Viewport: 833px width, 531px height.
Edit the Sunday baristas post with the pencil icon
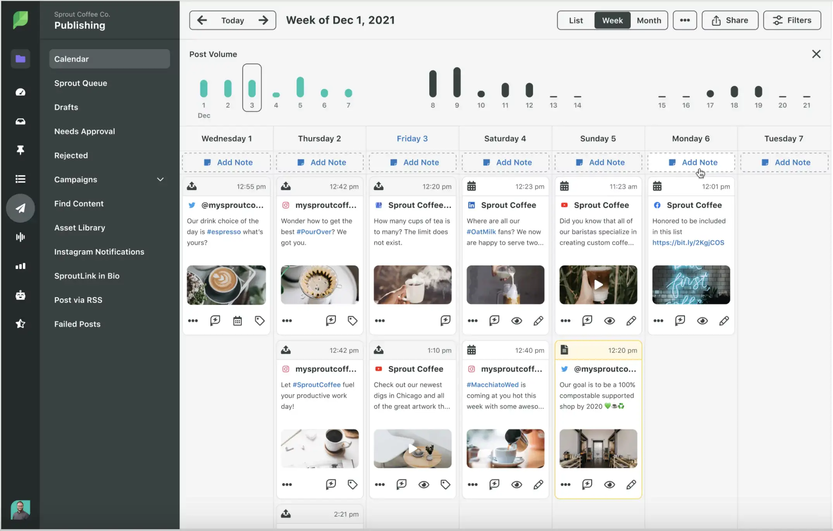pos(631,320)
